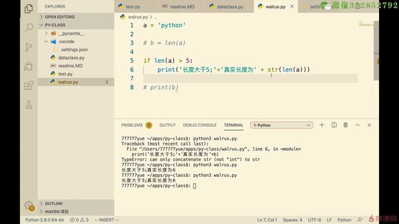
Task: Click the '# b = len(a)' comment line
Action: pos(164,43)
